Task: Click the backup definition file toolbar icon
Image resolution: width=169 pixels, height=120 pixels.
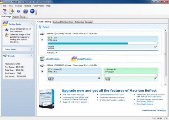Action: [x=11, y=11]
